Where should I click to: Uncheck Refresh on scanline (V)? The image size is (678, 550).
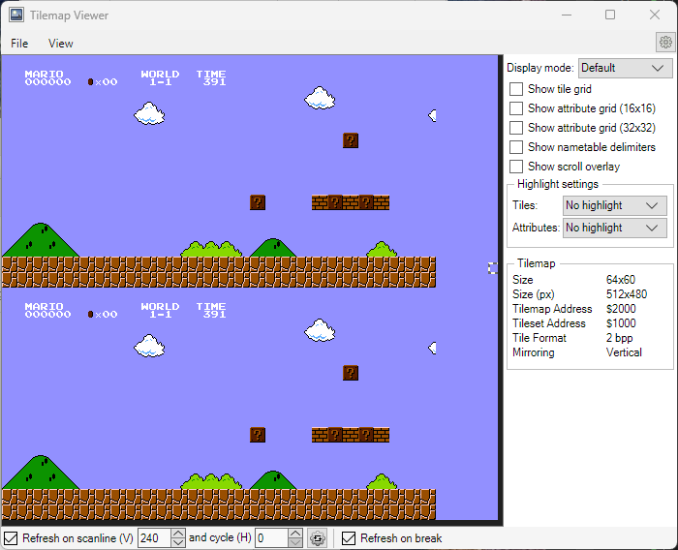11,538
